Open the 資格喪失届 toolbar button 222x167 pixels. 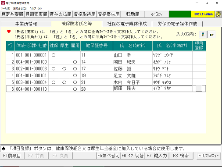[109, 14]
